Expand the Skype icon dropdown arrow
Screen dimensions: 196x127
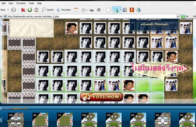(120, 10)
